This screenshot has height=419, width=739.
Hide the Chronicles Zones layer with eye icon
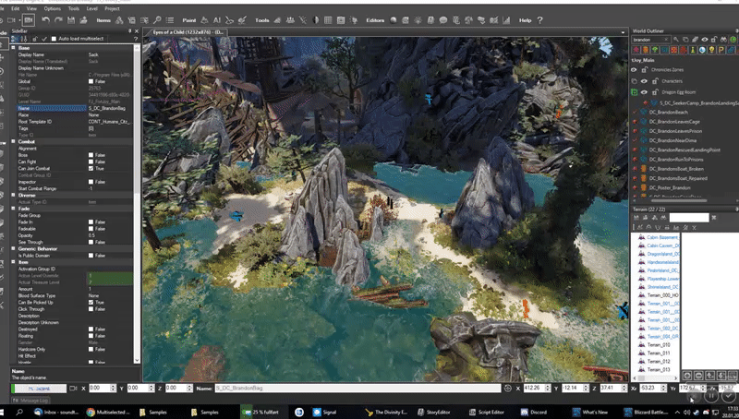(634, 69)
